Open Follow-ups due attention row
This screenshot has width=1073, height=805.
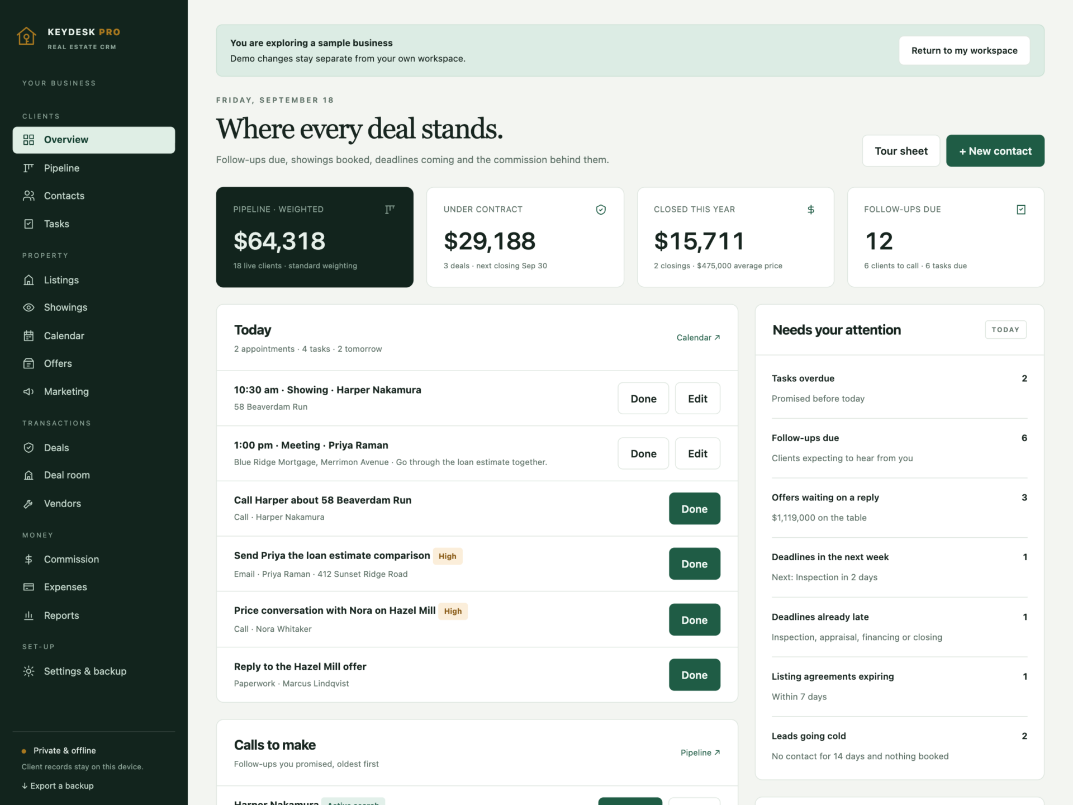(899, 448)
